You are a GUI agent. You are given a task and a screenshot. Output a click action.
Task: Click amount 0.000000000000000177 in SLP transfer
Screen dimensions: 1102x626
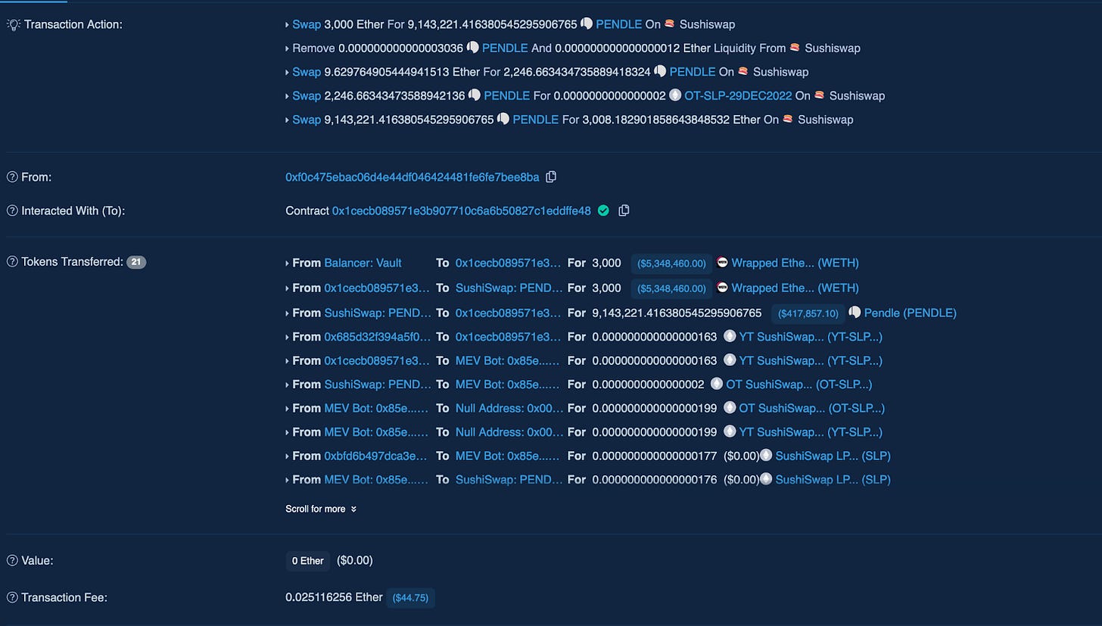(x=655, y=456)
